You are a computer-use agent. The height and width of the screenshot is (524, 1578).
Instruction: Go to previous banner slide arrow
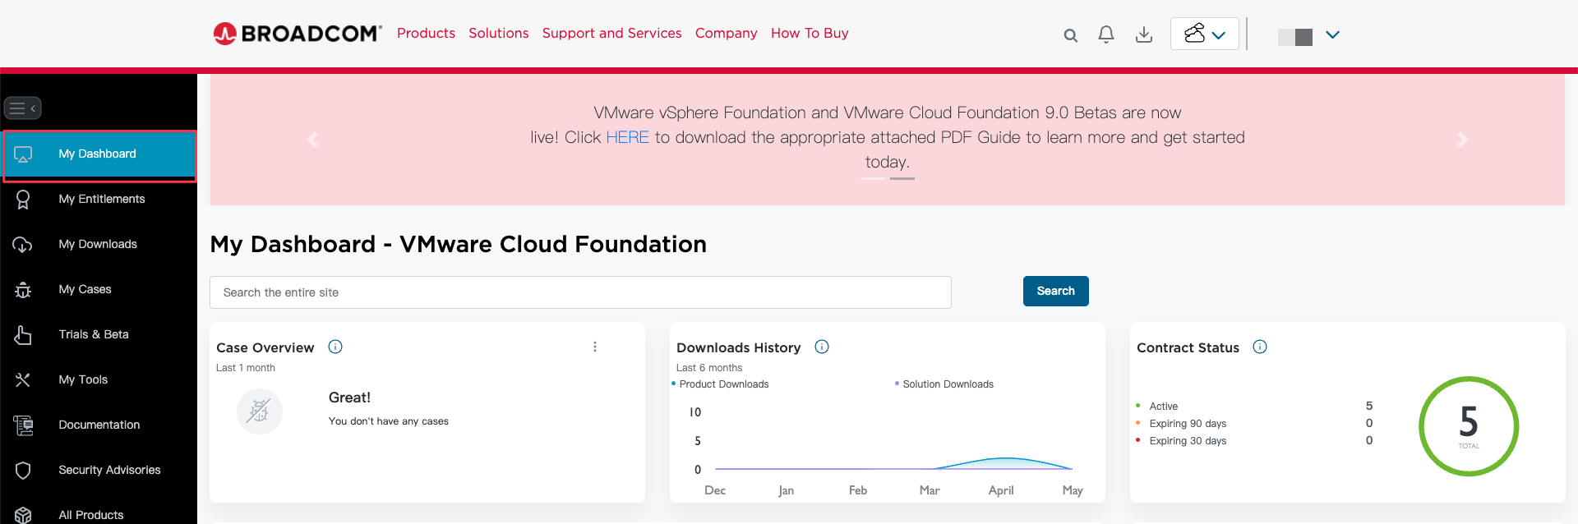pos(312,140)
